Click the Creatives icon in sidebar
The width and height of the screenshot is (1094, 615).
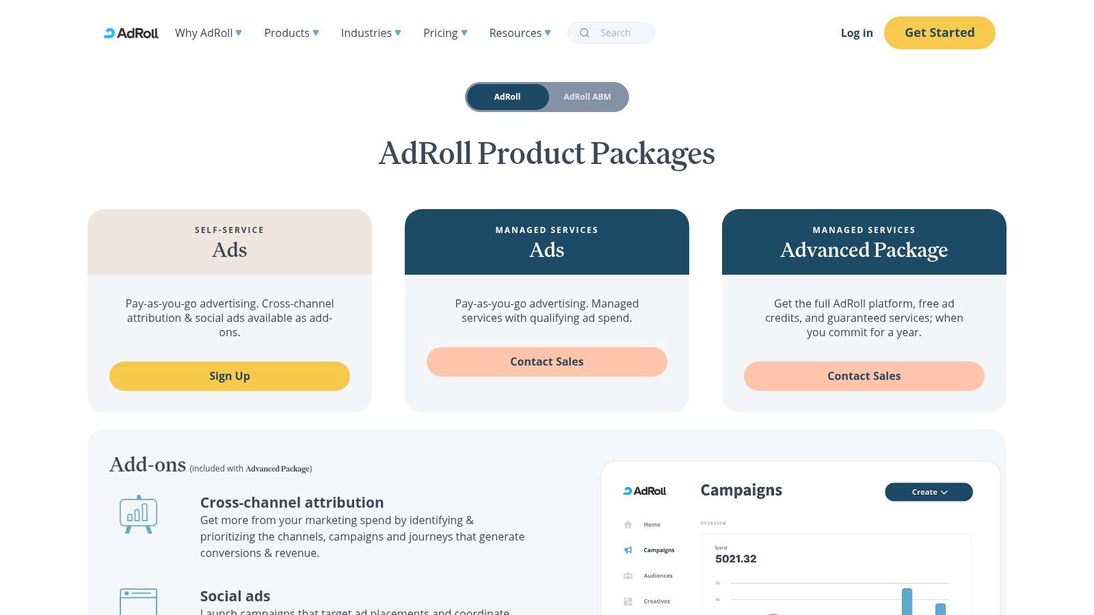tap(628, 601)
